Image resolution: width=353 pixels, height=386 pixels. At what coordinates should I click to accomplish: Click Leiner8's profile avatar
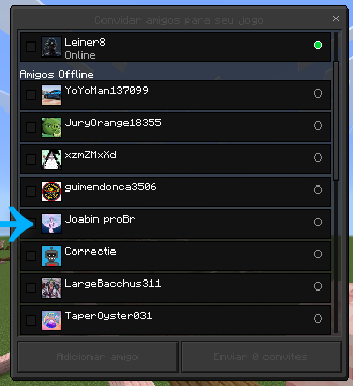coord(51,47)
